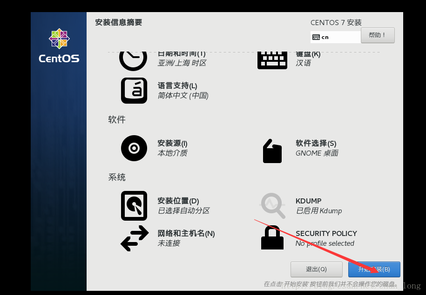Click the cn keyboard layout field

(336, 37)
